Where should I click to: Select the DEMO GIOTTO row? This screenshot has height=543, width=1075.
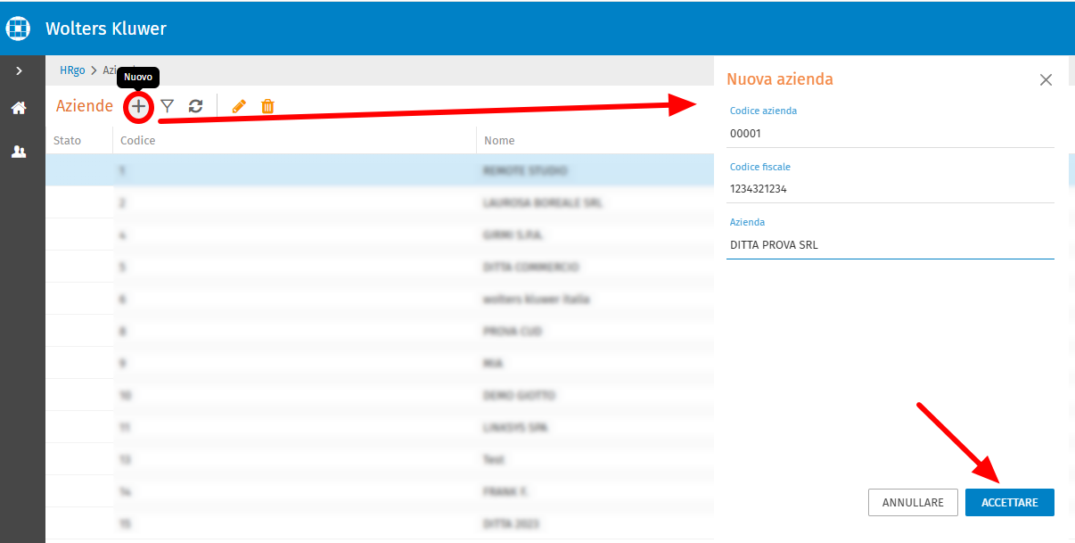(x=380, y=395)
